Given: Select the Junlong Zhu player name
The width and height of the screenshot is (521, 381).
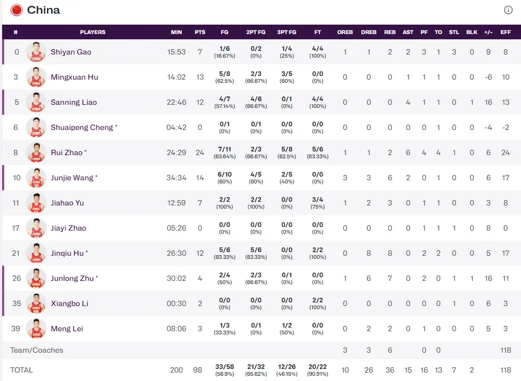Looking at the screenshot, I should pyautogui.click(x=72, y=278).
